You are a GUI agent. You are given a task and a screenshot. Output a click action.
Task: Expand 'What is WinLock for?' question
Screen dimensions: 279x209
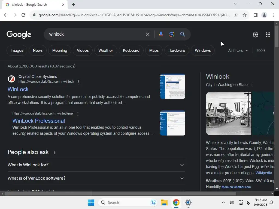click(96, 165)
